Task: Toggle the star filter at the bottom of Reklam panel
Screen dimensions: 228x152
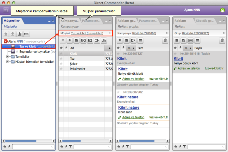Action: click(x=176, y=147)
